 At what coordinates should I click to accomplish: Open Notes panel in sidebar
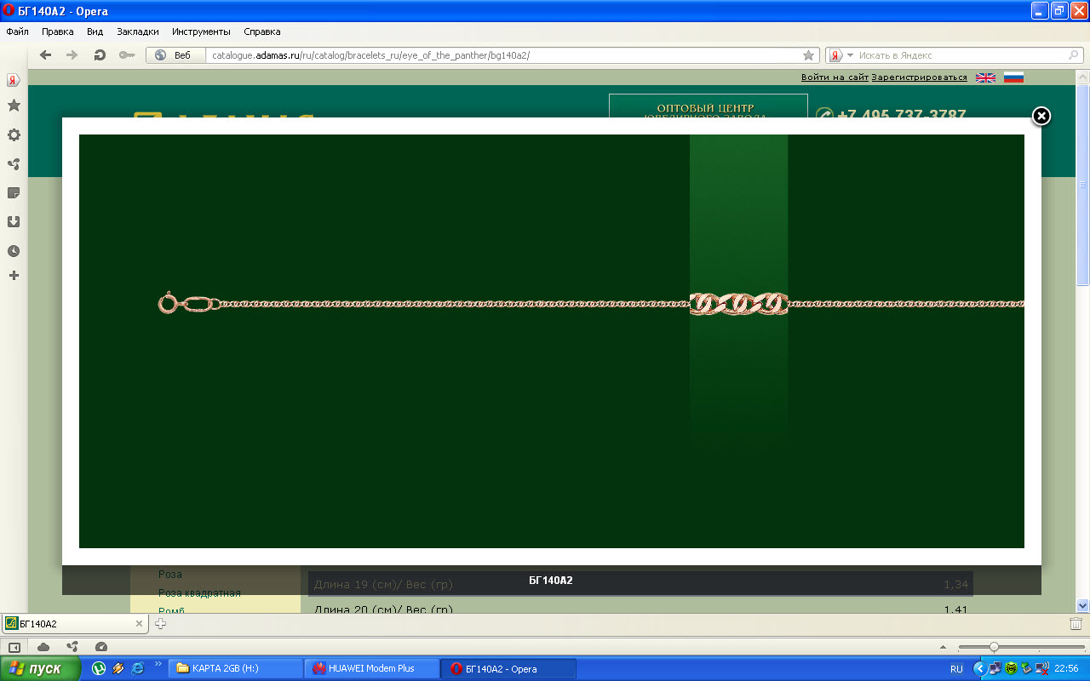14,193
